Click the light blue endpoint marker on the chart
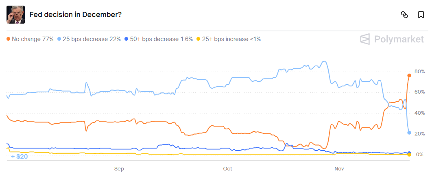The width and height of the screenshot is (432, 179). point(409,133)
